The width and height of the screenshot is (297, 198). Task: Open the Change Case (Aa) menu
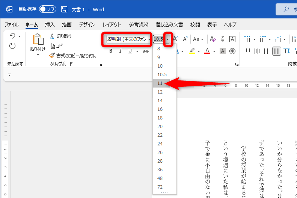(198, 39)
